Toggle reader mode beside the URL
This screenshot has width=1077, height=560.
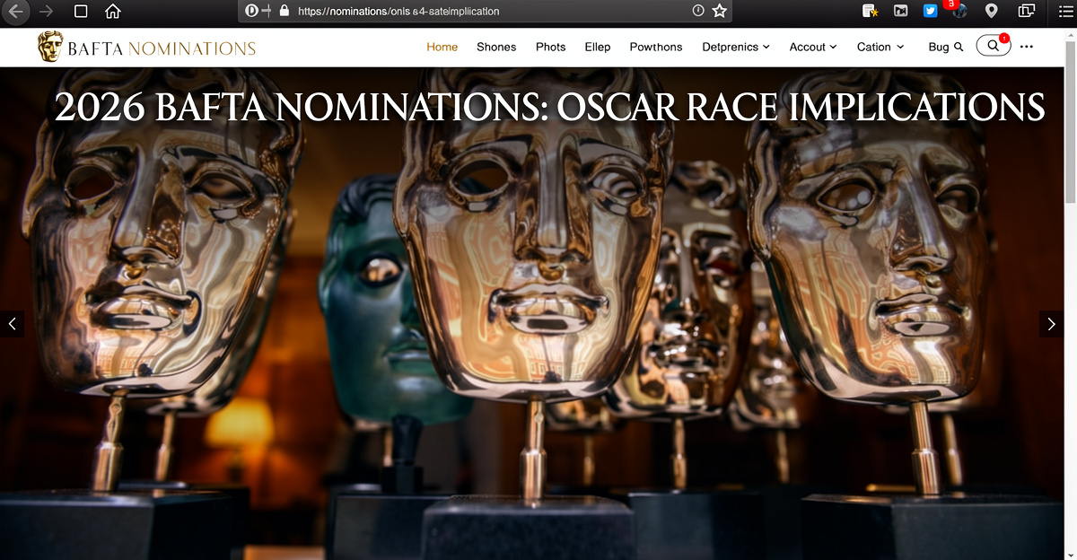pos(250,11)
